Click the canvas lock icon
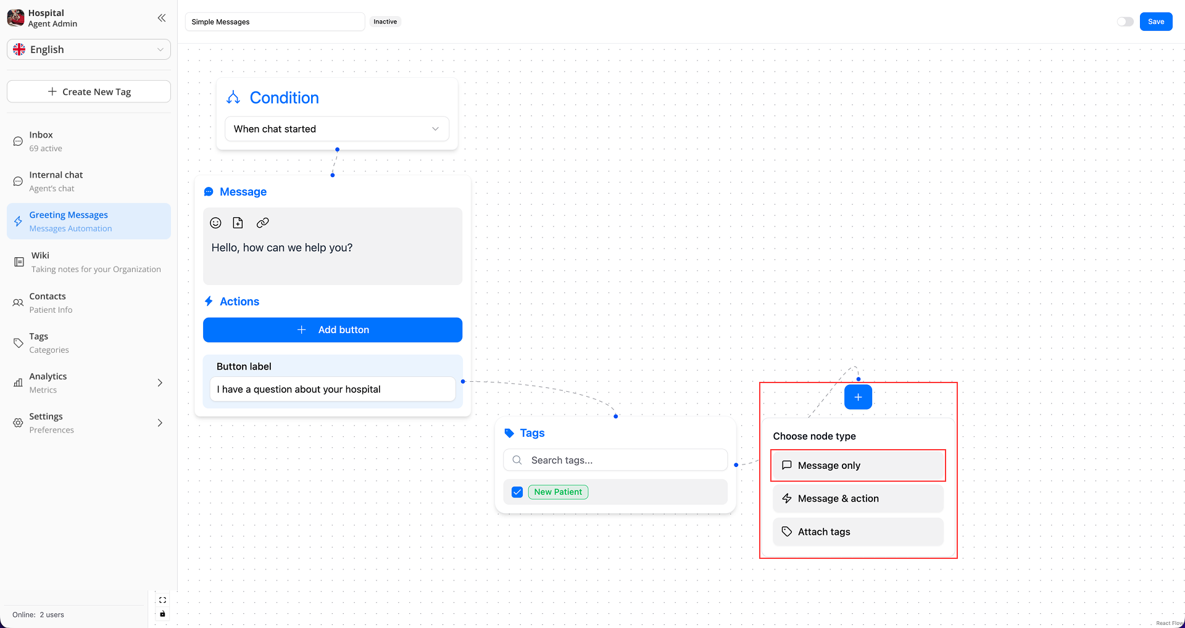1185x628 pixels. coord(162,614)
